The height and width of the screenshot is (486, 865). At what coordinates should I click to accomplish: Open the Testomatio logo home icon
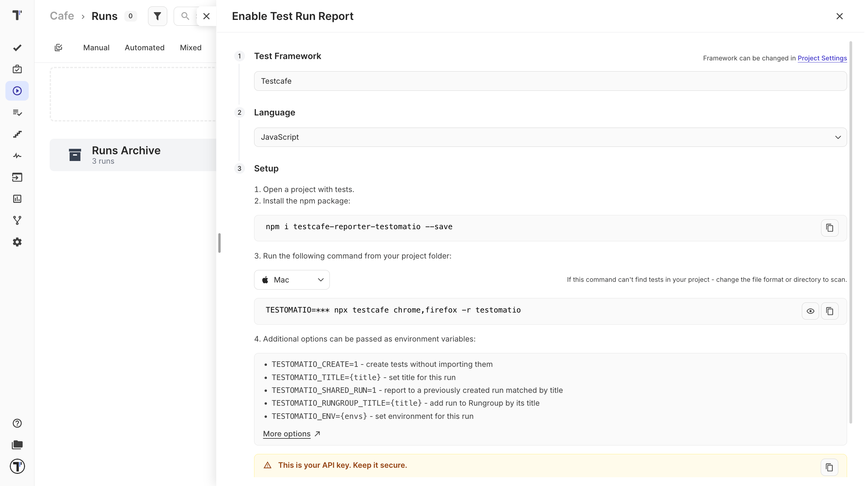coord(17,15)
